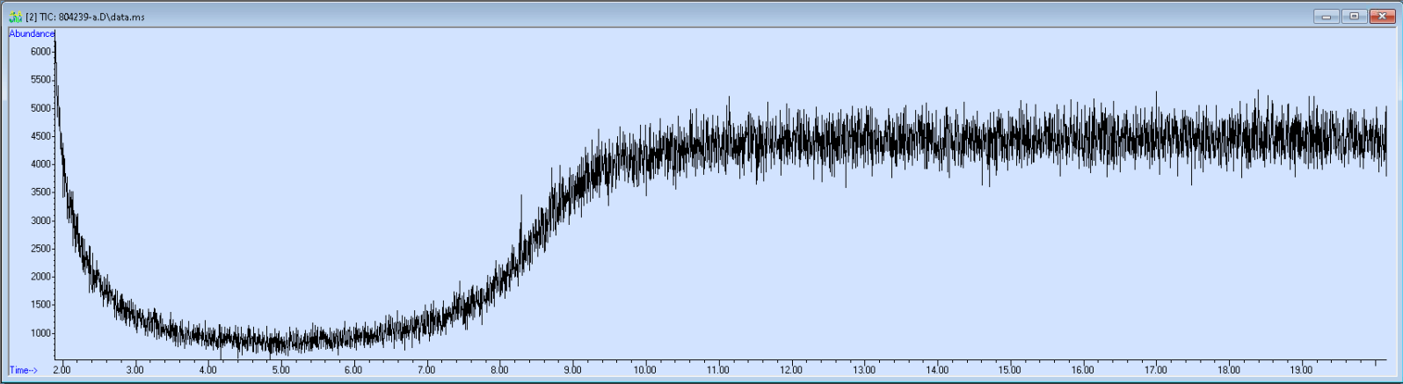This screenshot has height=384, width=1403.
Task: Close the TIC data.ms window
Action: (1382, 16)
